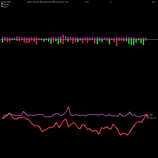Click the 'Volume' legend label
The height and width of the screenshot is (158, 158).
click(6, 4)
